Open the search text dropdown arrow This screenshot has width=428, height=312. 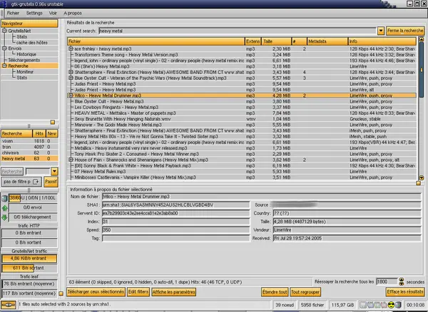coord(382,31)
